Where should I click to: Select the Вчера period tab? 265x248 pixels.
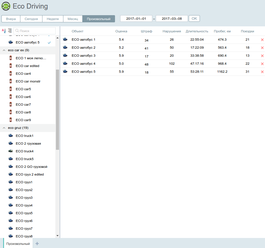[11, 19]
